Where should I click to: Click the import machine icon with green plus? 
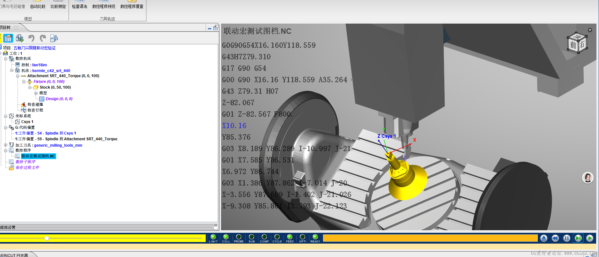click(x=20, y=38)
